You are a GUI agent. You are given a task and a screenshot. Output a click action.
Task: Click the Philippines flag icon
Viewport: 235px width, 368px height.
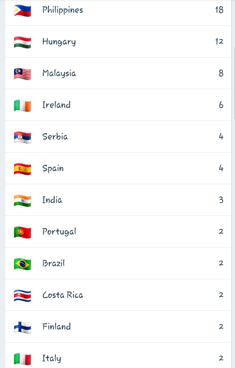22,11
